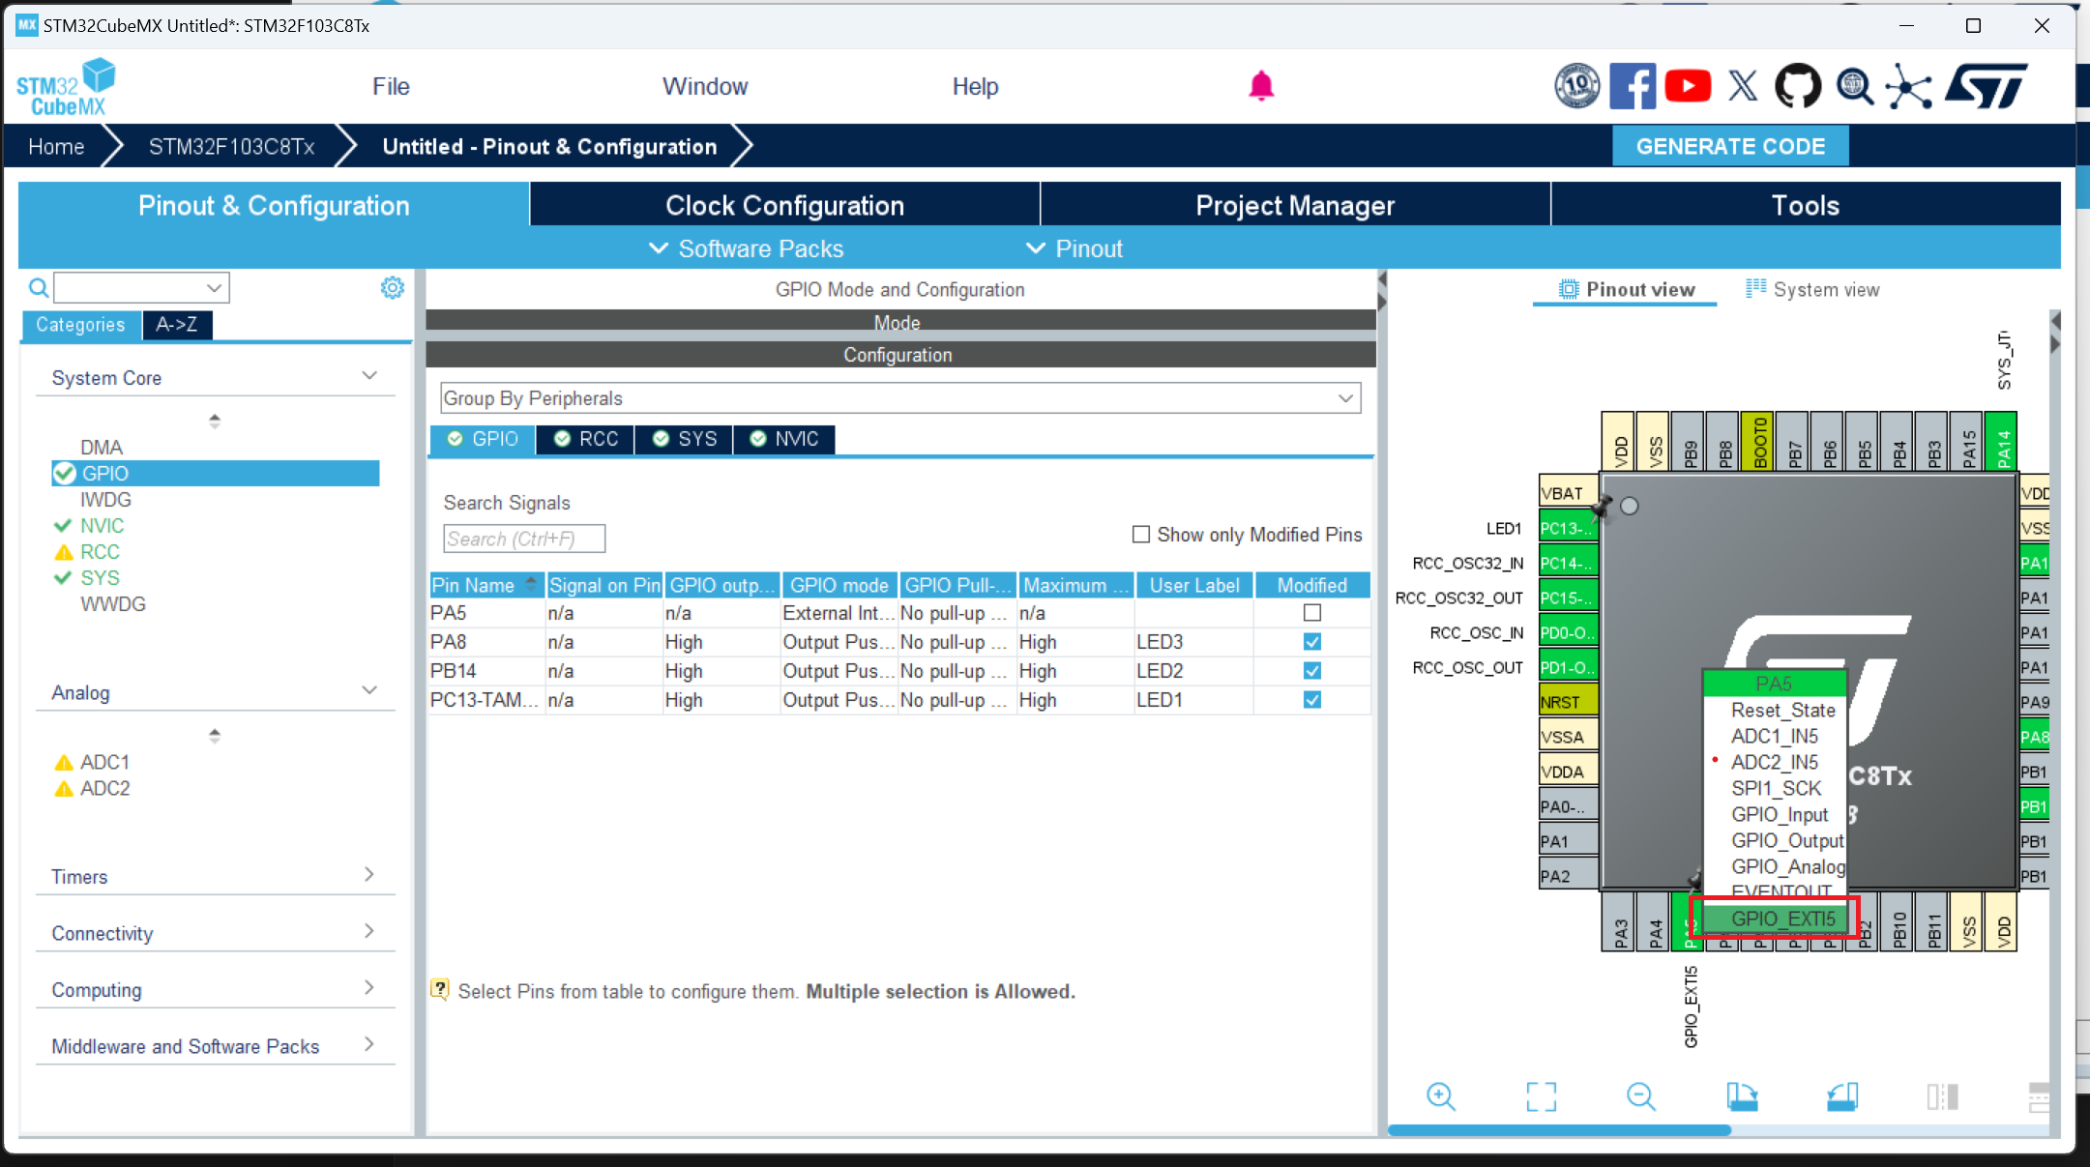Click the zoom out magnifier icon

coord(1640,1096)
